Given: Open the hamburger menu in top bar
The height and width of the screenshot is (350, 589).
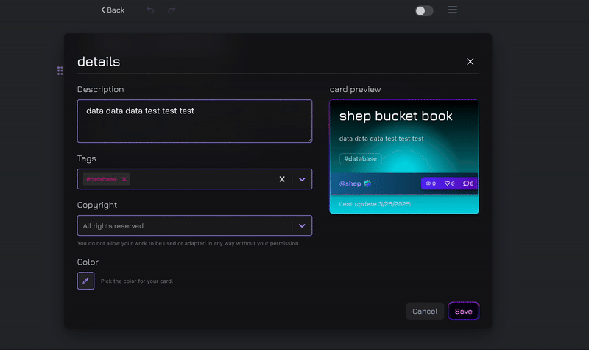Looking at the screenshot, I should [453, 10].
